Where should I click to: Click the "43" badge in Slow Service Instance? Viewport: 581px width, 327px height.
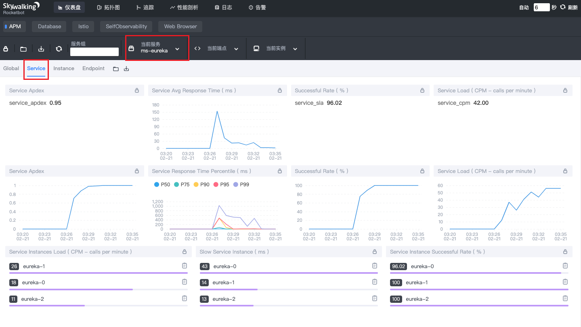click(205, 267)
